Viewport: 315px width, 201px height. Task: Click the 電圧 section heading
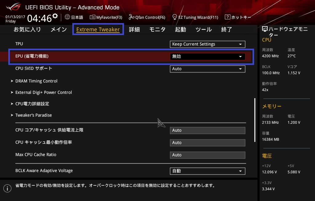click(x=267, y=156)
